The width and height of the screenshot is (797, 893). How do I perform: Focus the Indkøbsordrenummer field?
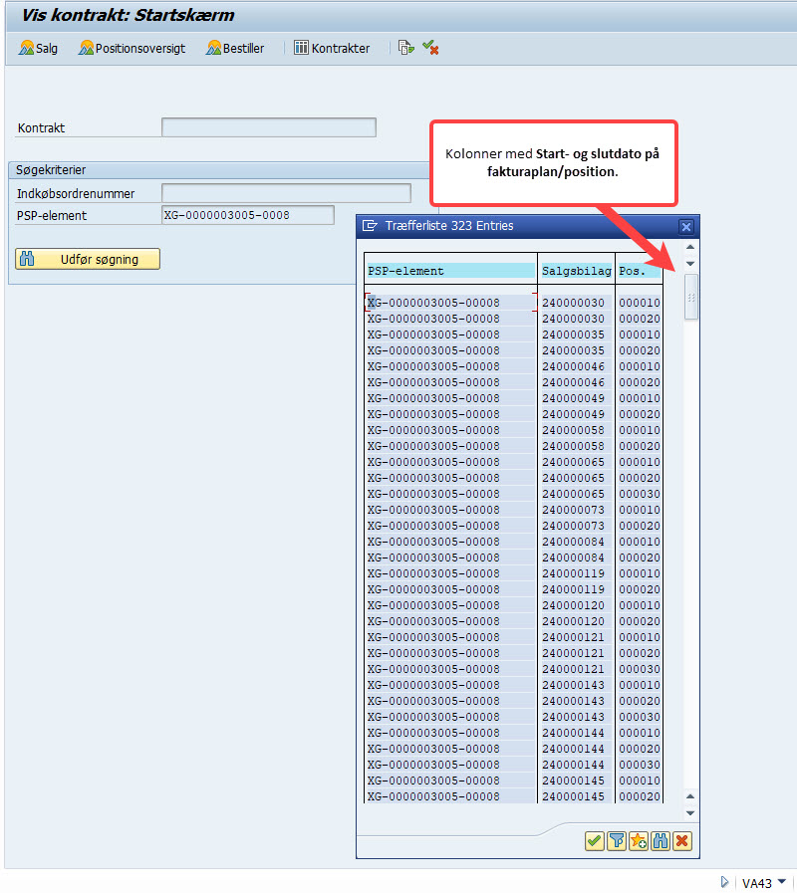click(x=286, y=193)
